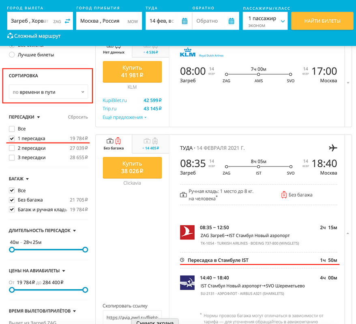Select the Лучшие билеты radio button
Screen dimensions: 356x324
click(12, 55)
